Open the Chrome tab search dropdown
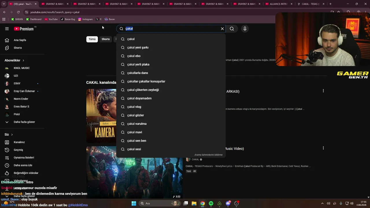 [4, 4]
